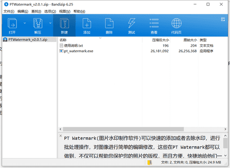Viewport: 230px width, 168px height.
Task: Maximize the Bandizip window
Action: pos(208,4)
